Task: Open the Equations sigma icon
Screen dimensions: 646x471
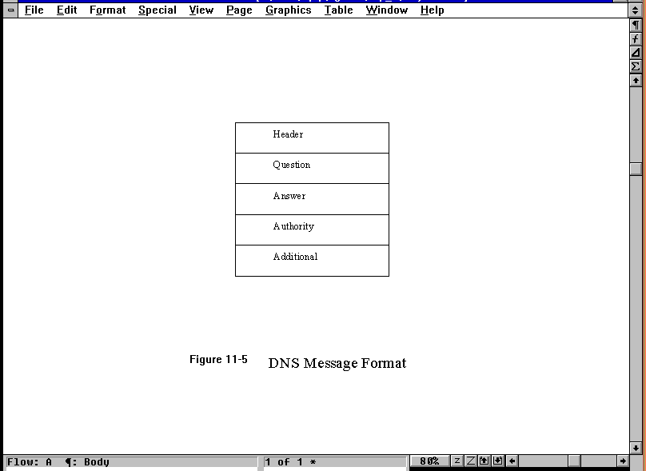Action: [x=636, y=66]
